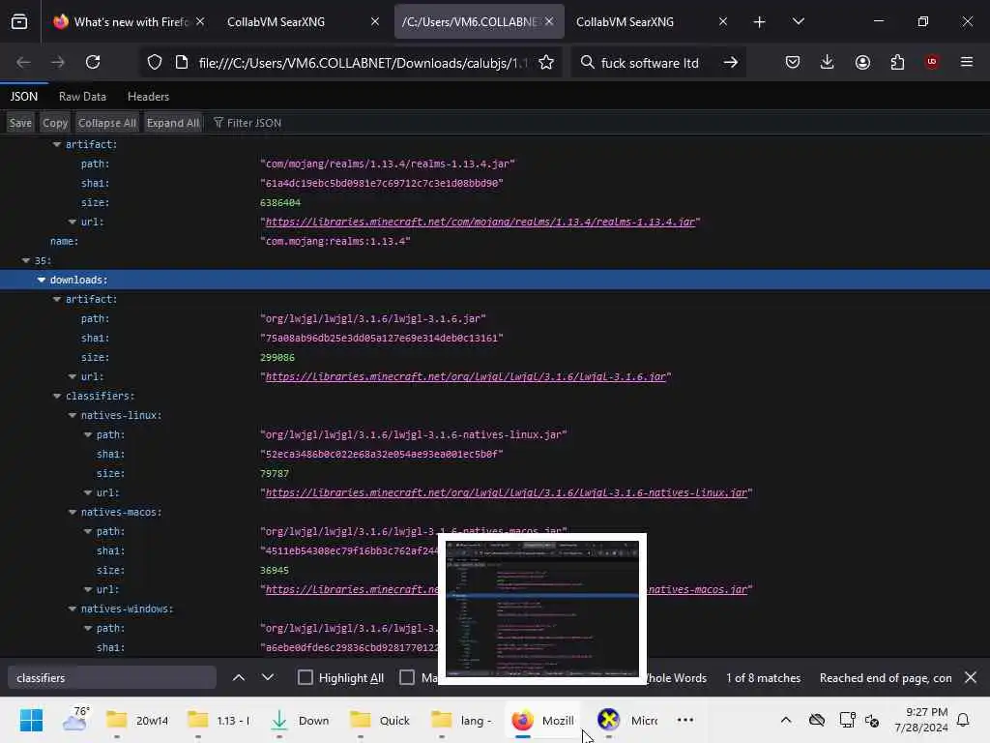
Task: Switch to JSON viewer tab
Action: 24,96
